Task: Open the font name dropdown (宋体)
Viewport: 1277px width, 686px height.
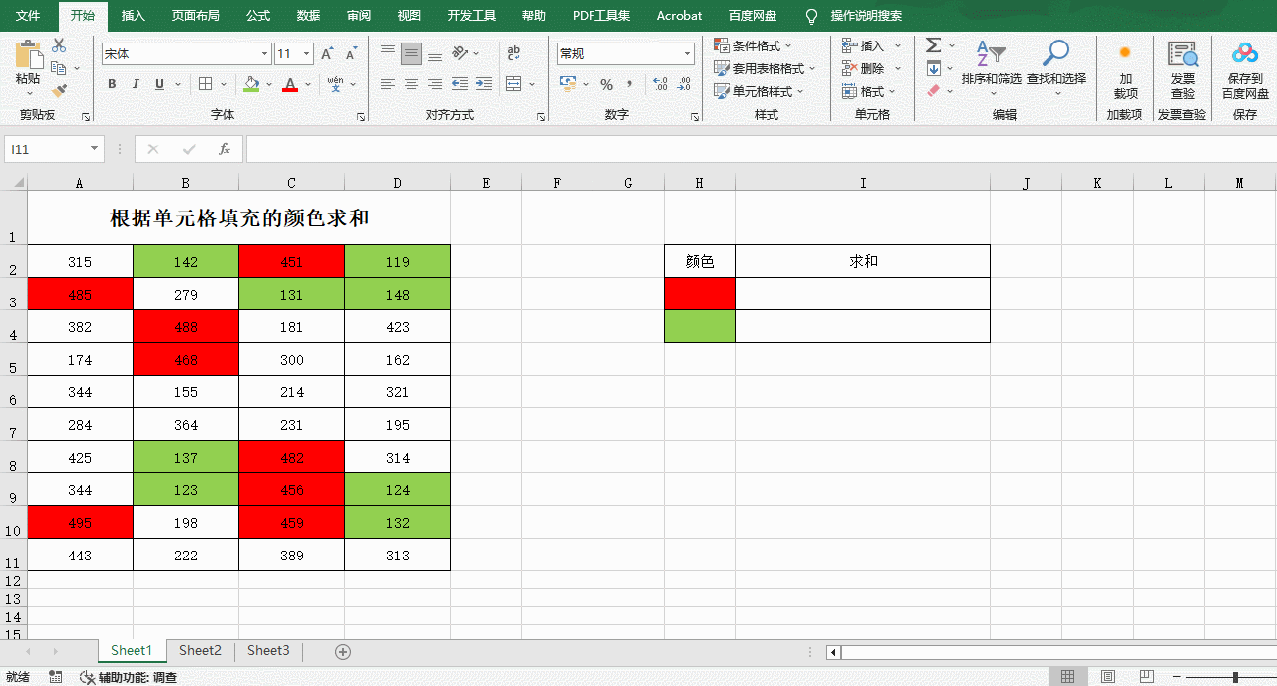Action: (x=264, y=54)
